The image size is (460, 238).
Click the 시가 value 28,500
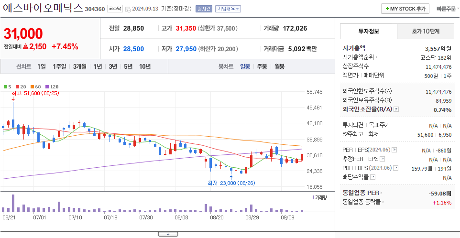click(133, 49)
